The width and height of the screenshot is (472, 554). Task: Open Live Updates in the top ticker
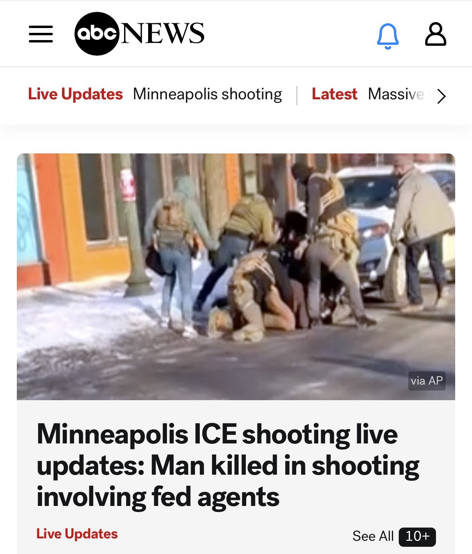pos(75,94)
